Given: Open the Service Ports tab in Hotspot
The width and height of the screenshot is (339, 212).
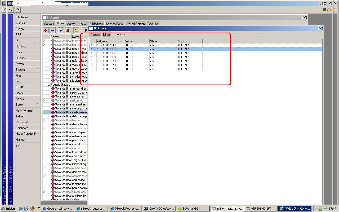Looking at the screenshot, I should (x=114, y=24).
